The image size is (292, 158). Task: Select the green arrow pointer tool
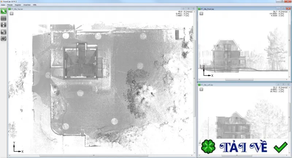tap(4, 11)
